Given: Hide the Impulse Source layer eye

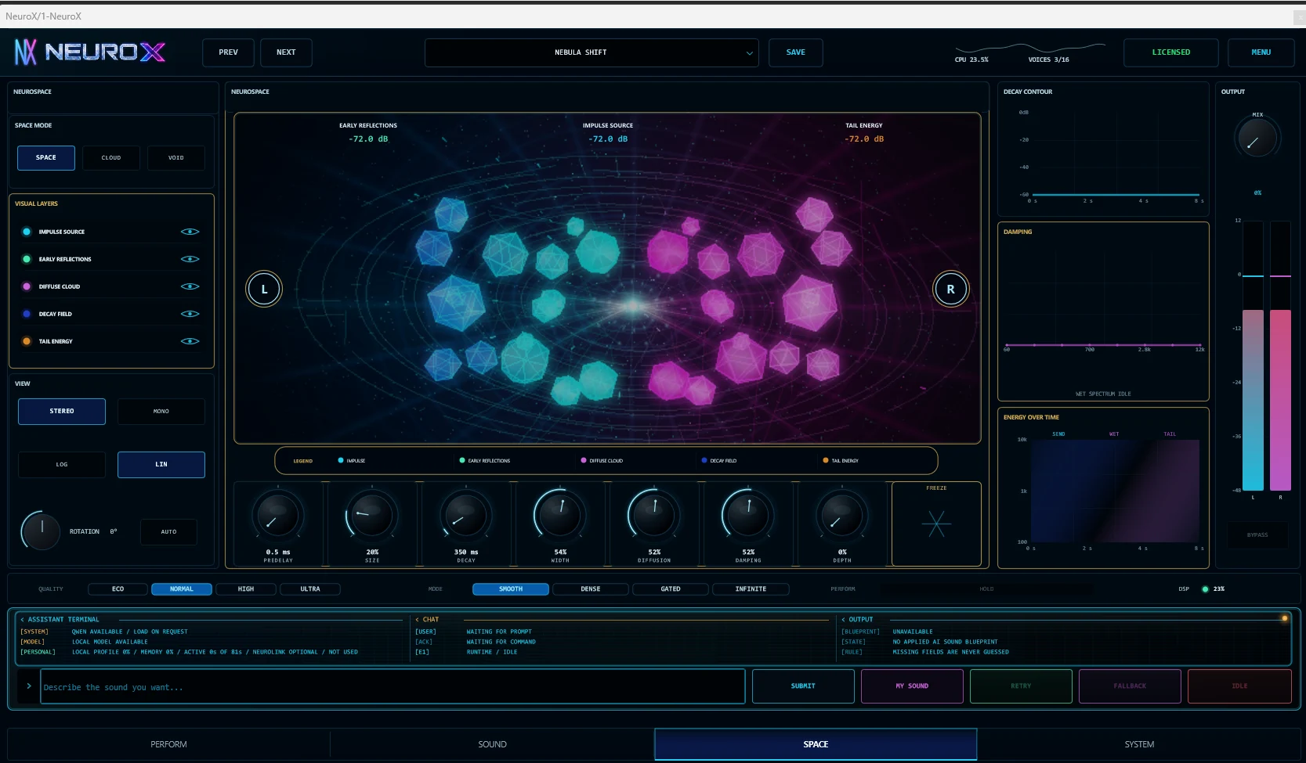Looking at the screenshot, I should tap(190, 232).
